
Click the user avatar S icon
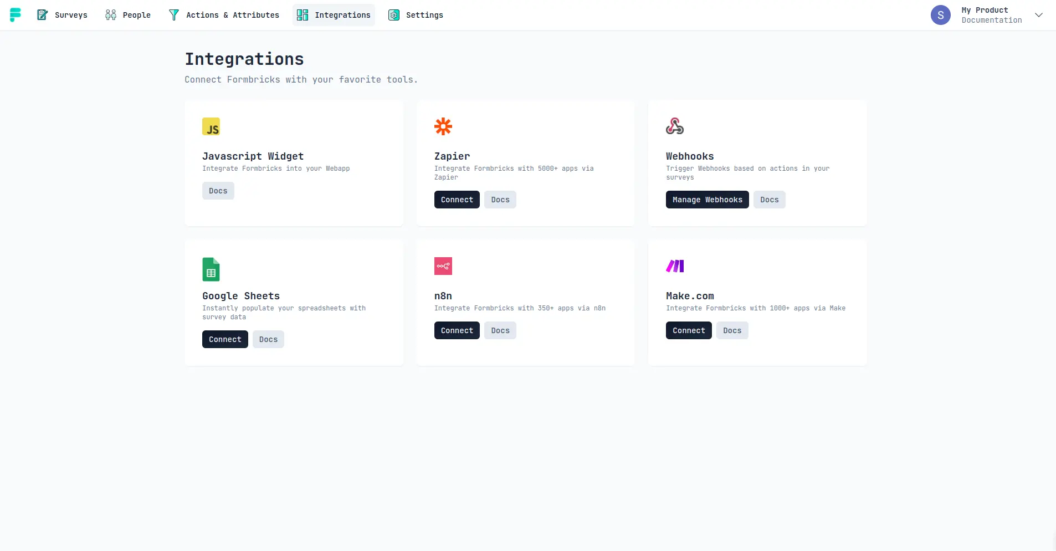coord(940,15)
